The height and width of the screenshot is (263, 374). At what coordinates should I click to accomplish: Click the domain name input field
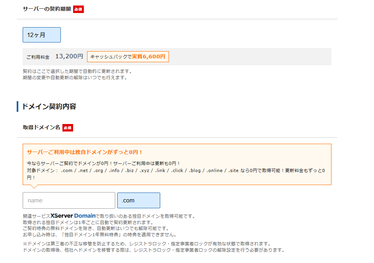(x=69, y=200)
